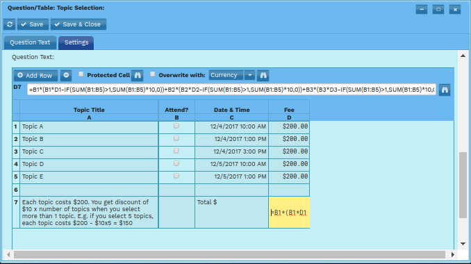Check the Attend box for Topic C
Image resolution: width=471 pixels, height=264 pixels.
[x=176, y=151]
